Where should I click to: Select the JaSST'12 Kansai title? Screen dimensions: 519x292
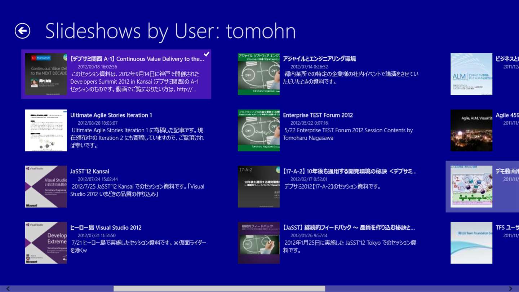[x=90, y=172]
